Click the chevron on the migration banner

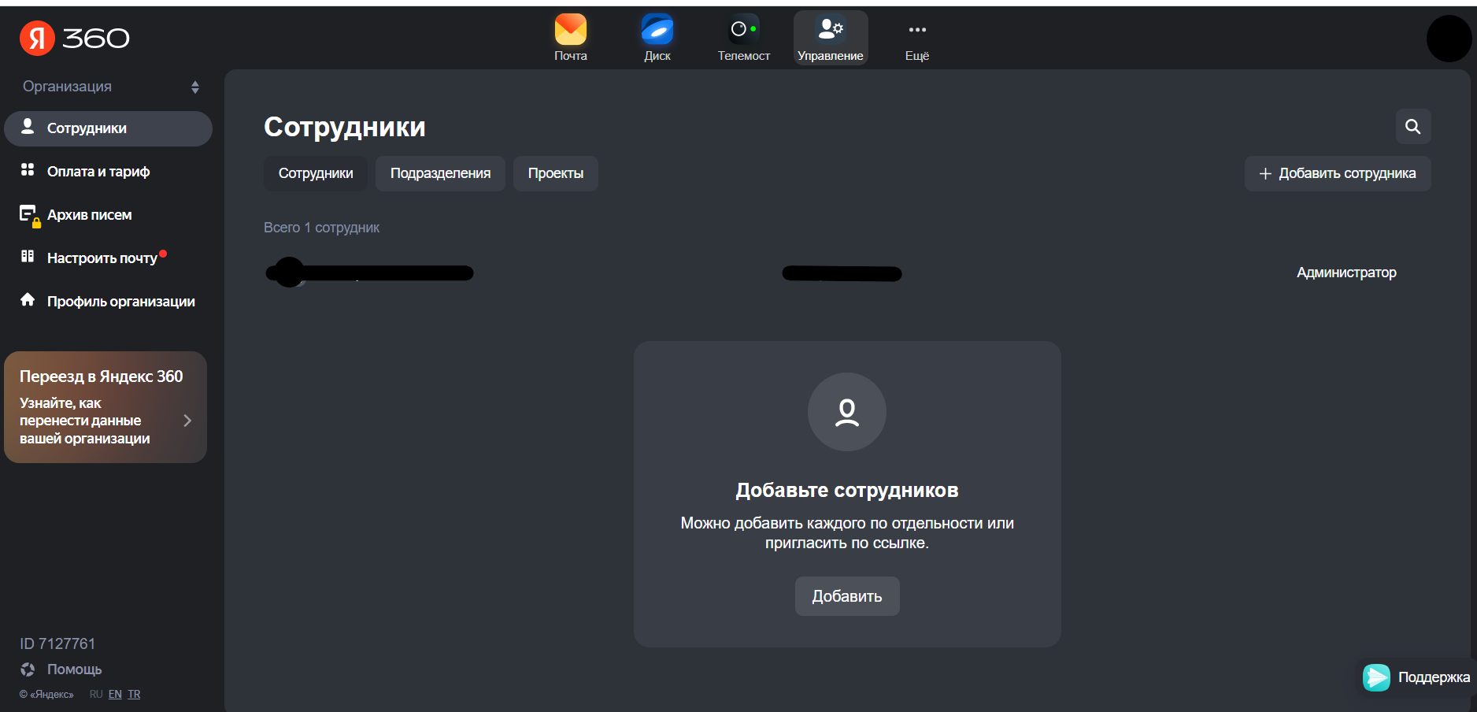click(x=187, y=421)
